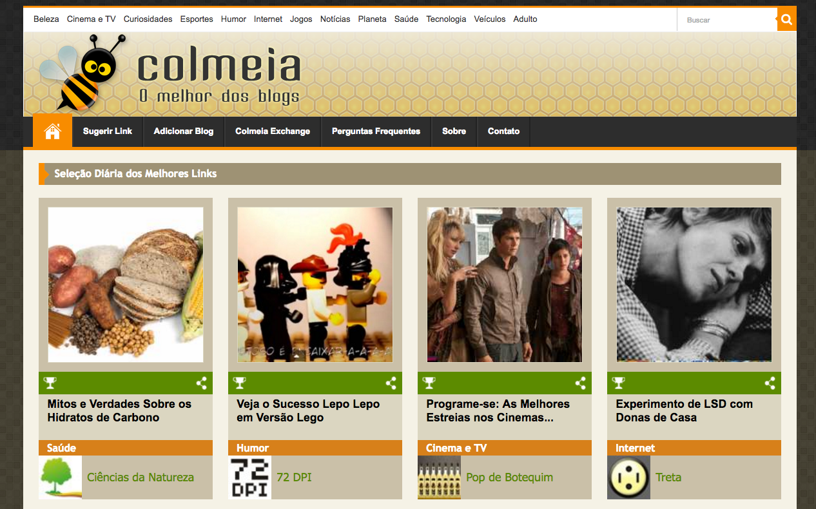Click the Humor category label
The width and height of the screenshot is (816, 509).
tap(253, 448)
